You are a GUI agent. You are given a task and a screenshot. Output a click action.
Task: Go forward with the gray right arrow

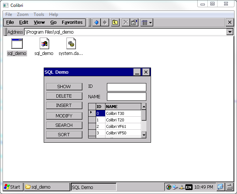point(105,22)
